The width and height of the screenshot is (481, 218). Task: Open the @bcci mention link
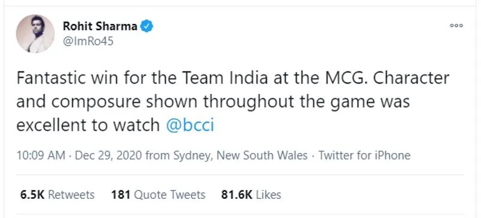[190, 125]
